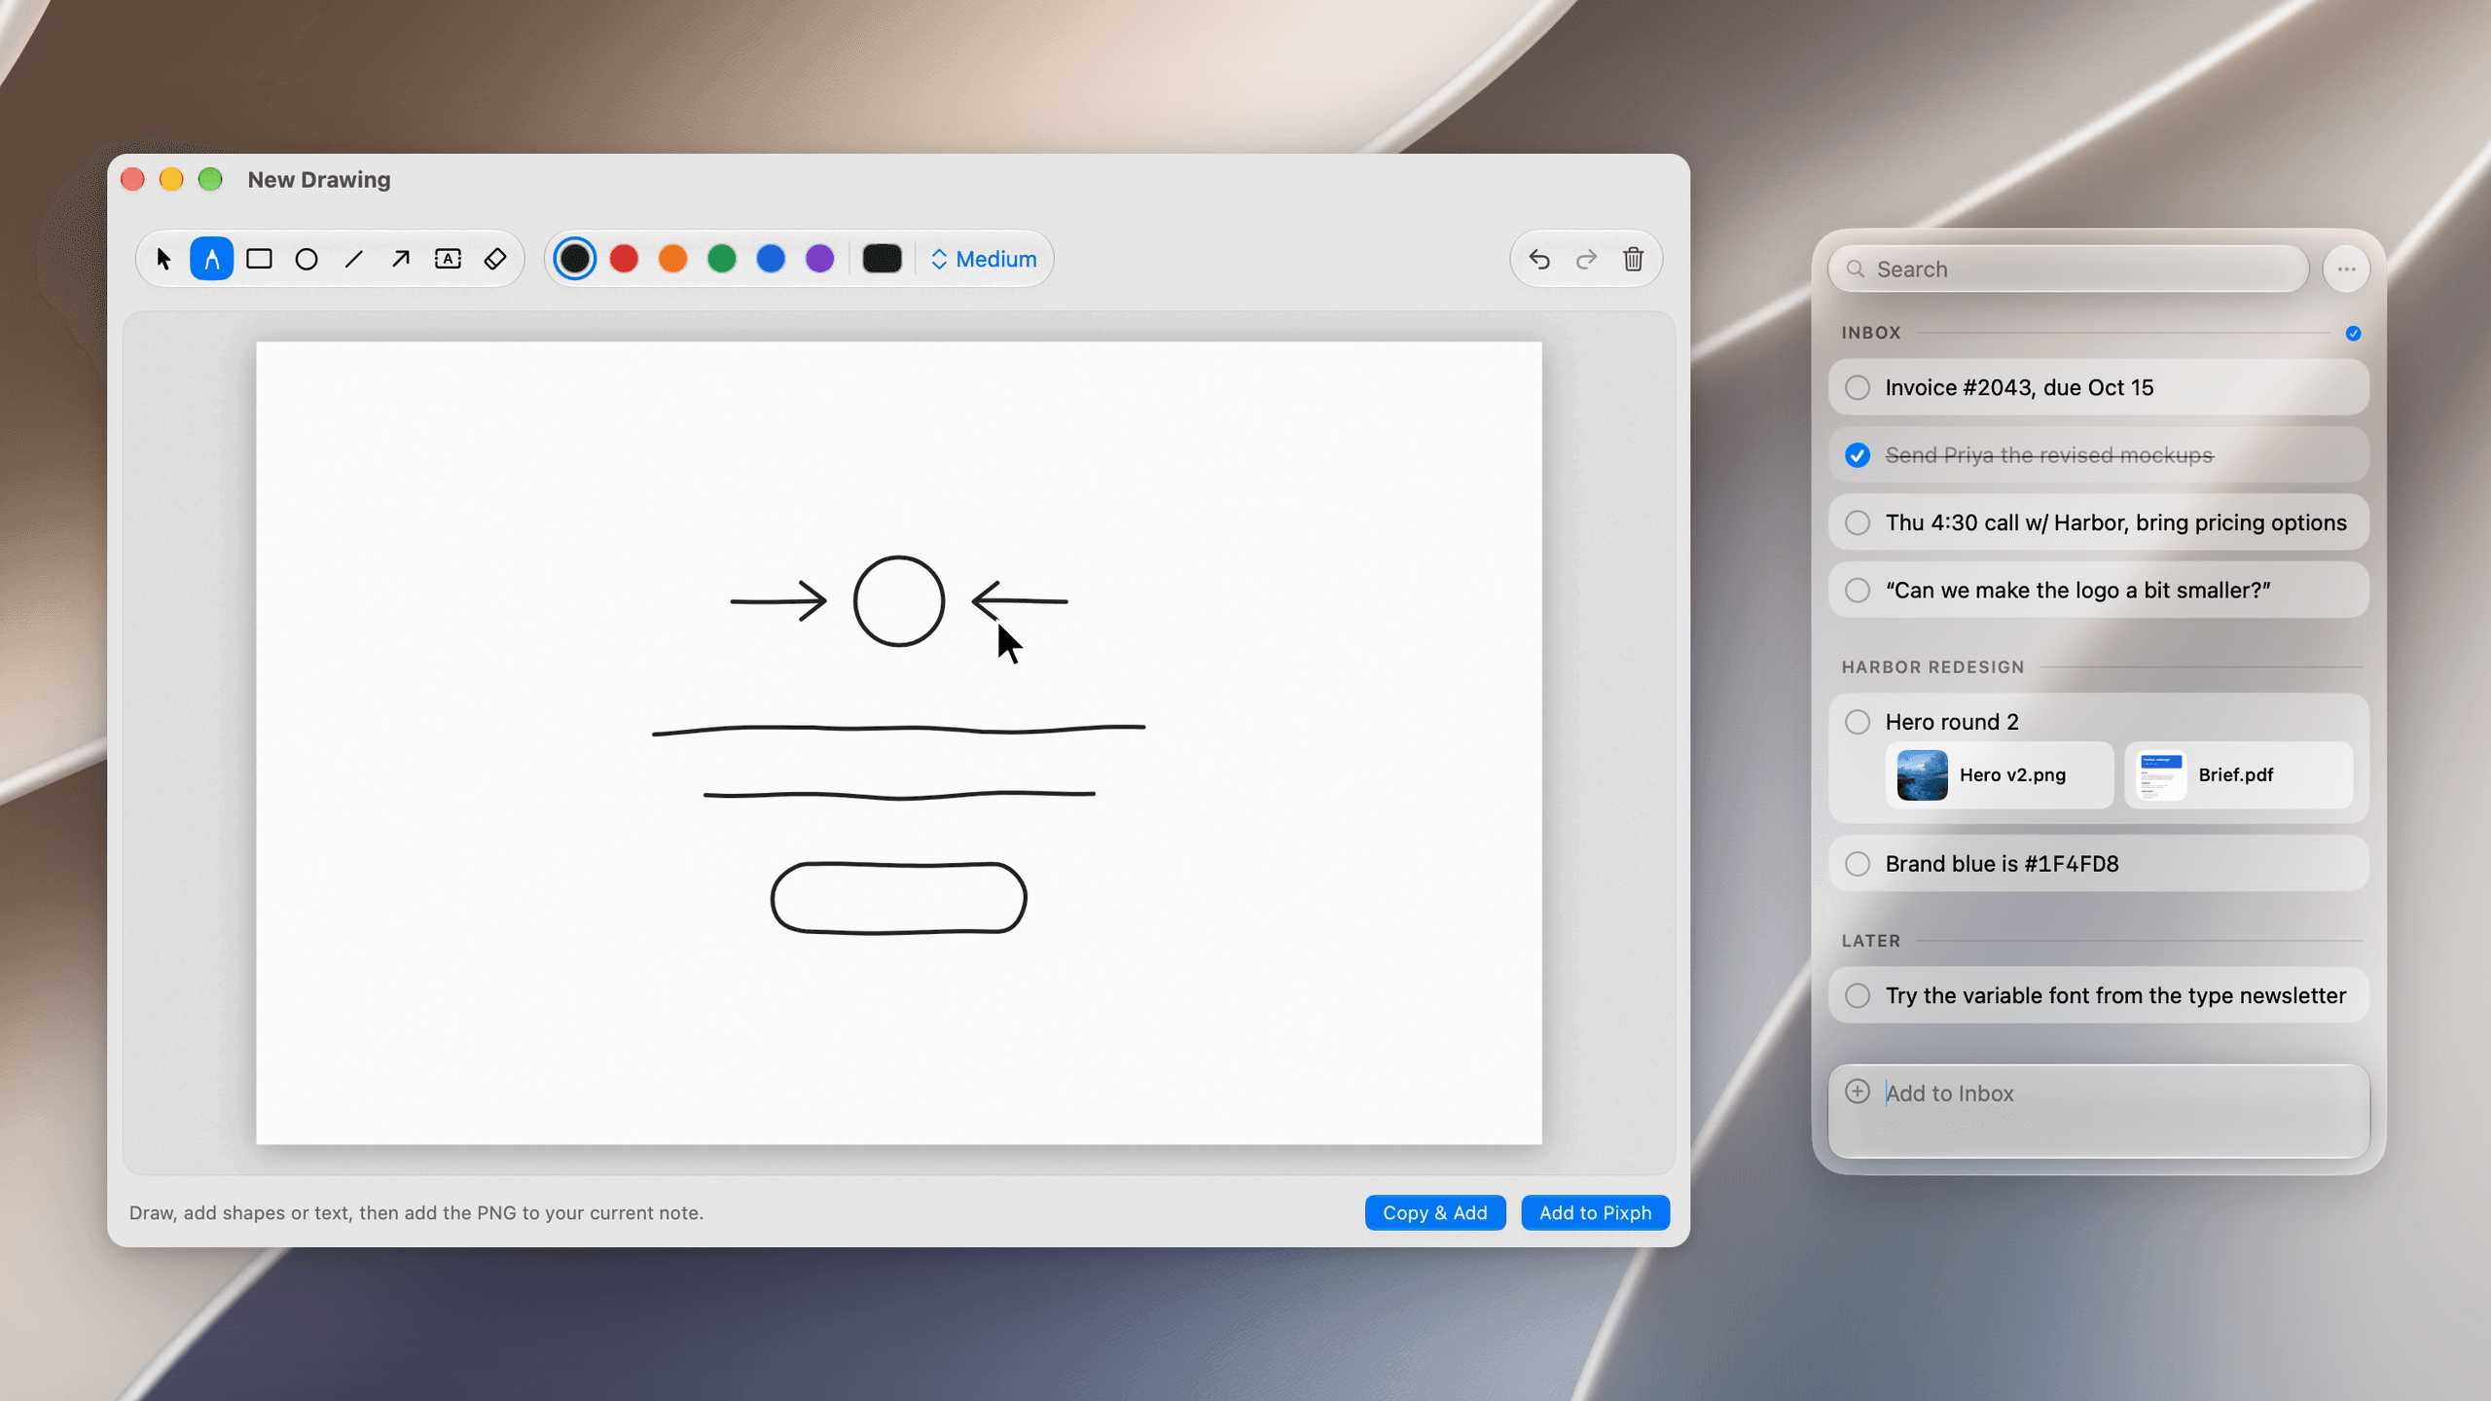The image size is (2491, 1401).
Task: Select the Hero round 2 title
Action: point(1952,722)
